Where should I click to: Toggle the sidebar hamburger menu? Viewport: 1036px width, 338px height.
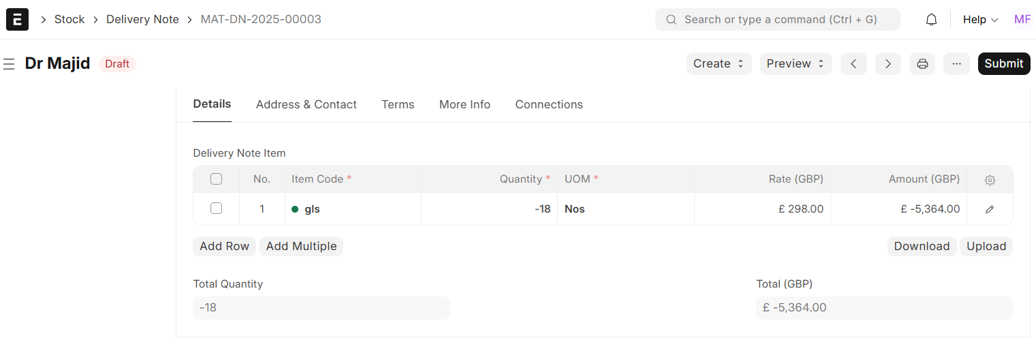(x=9, y=64)
